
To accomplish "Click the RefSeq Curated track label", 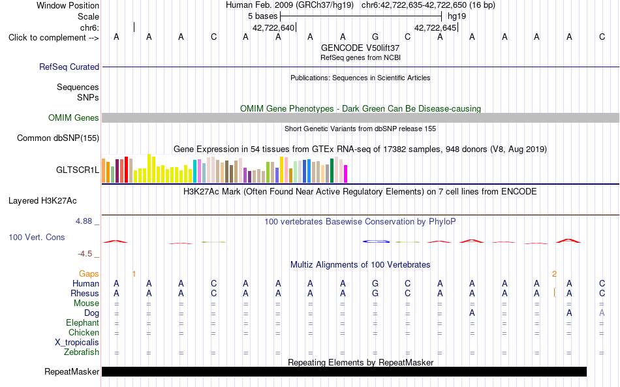I will (69, 67).
